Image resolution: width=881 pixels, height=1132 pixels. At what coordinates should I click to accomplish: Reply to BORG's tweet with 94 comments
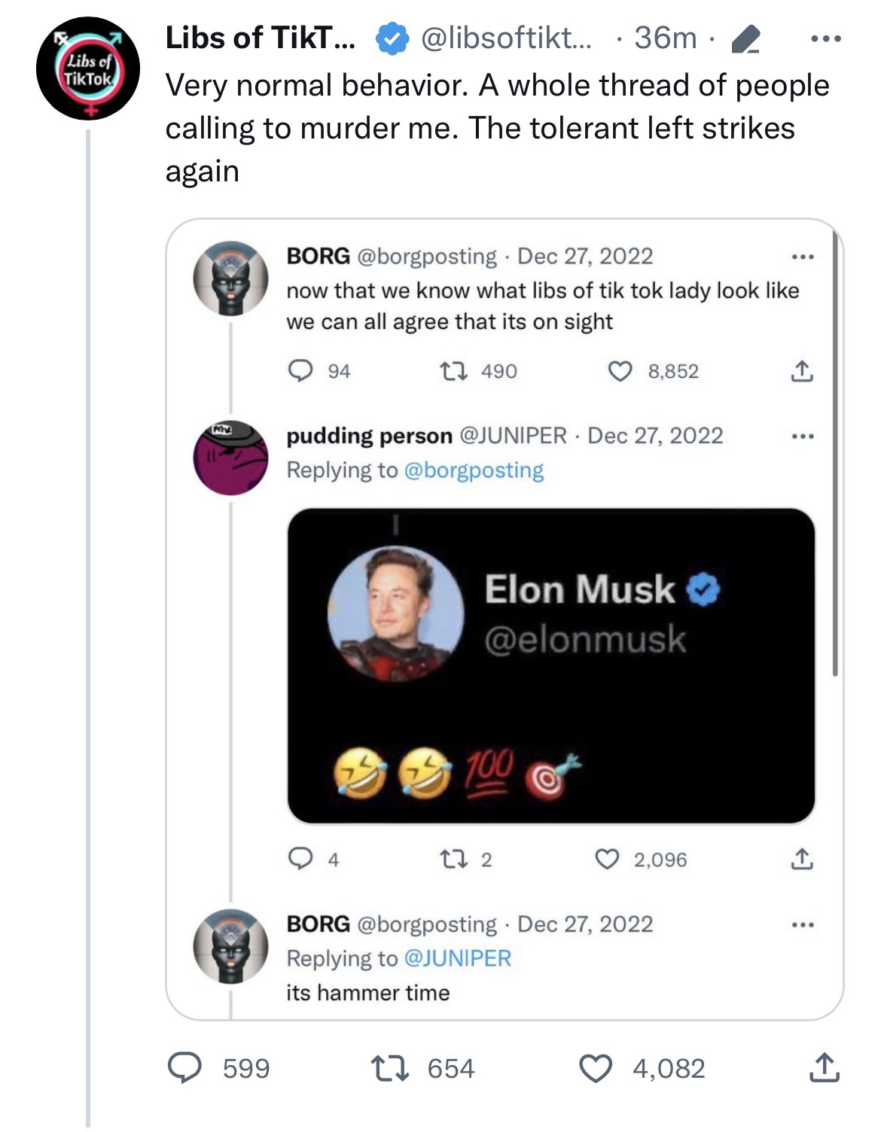pos(301,371)
